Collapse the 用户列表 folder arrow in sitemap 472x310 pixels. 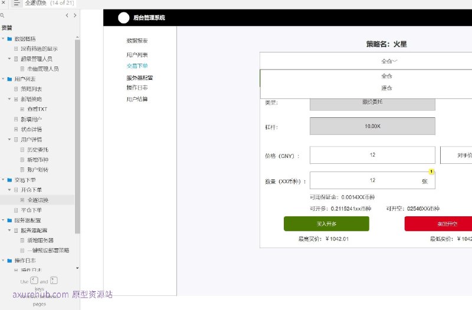coord(3,79)
